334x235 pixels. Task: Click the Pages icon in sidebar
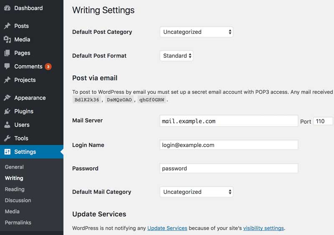[7, 53]
